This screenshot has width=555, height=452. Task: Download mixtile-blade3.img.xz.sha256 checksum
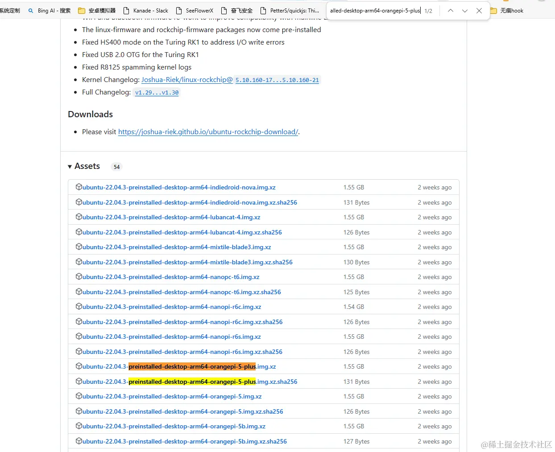(187, 262)
